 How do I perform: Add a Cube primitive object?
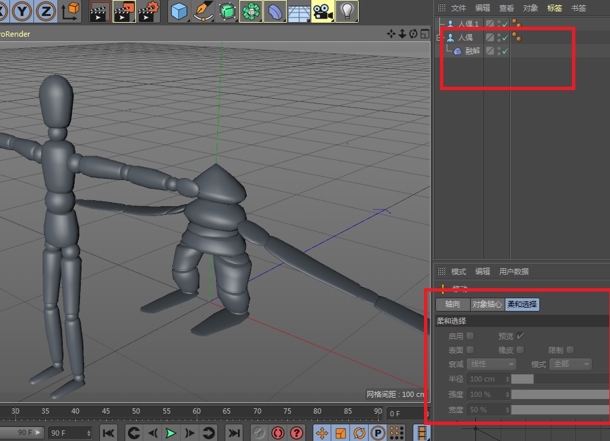179,11
